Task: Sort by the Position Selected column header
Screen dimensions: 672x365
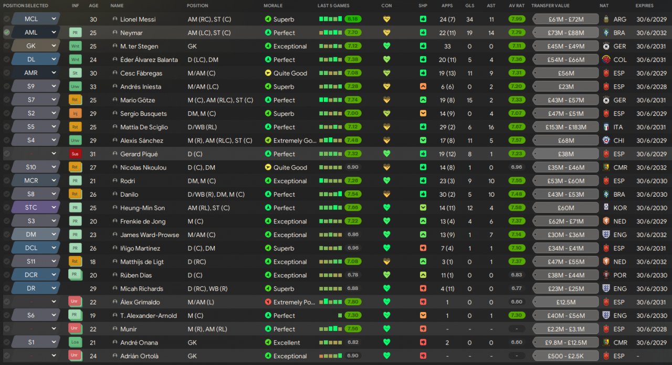Action: coord(26,6)
